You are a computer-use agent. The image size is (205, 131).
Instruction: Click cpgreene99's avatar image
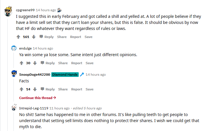[8, 12]
